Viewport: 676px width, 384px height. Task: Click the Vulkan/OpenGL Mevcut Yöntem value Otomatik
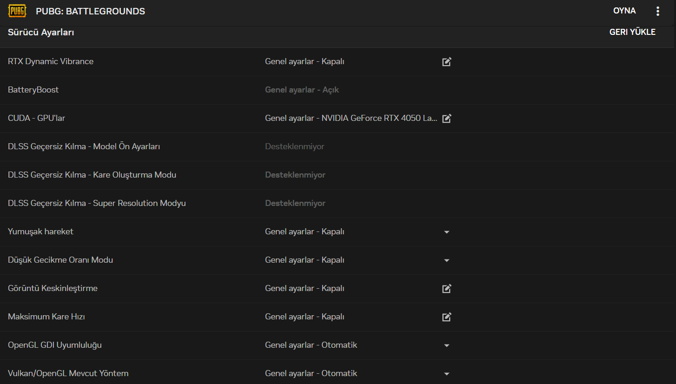(x=311, y=373)
